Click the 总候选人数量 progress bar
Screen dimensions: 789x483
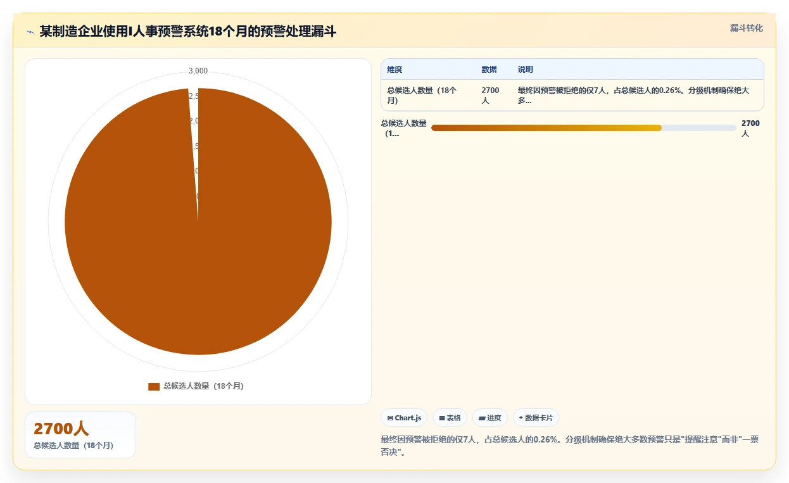583,128
